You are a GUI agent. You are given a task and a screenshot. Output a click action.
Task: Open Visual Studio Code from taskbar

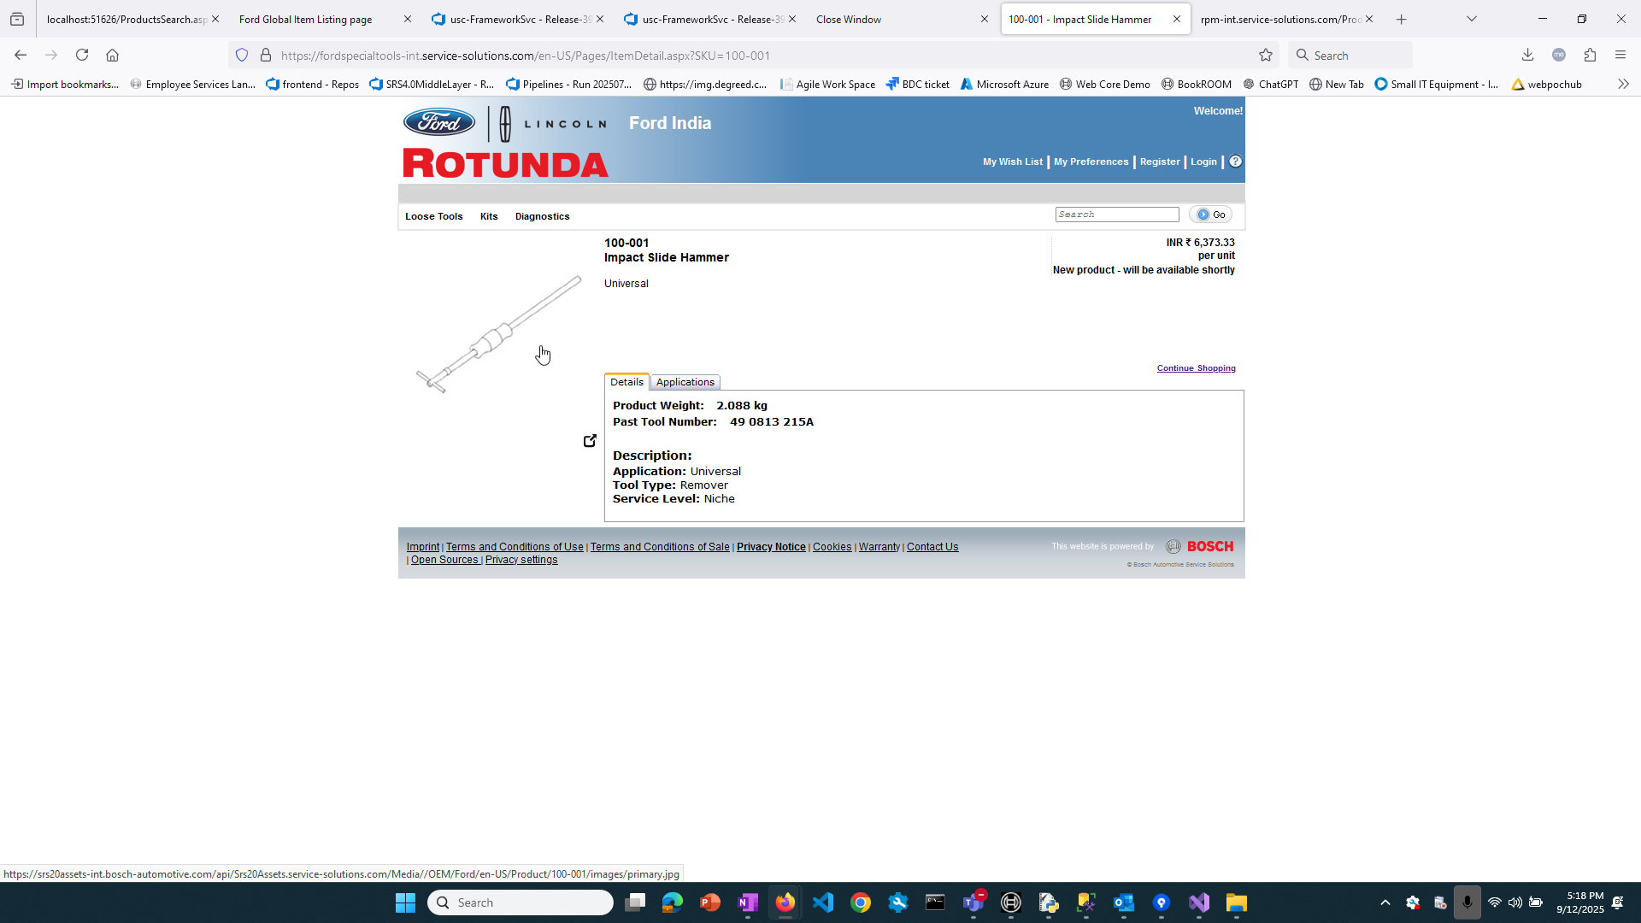[x=822, y=902]
